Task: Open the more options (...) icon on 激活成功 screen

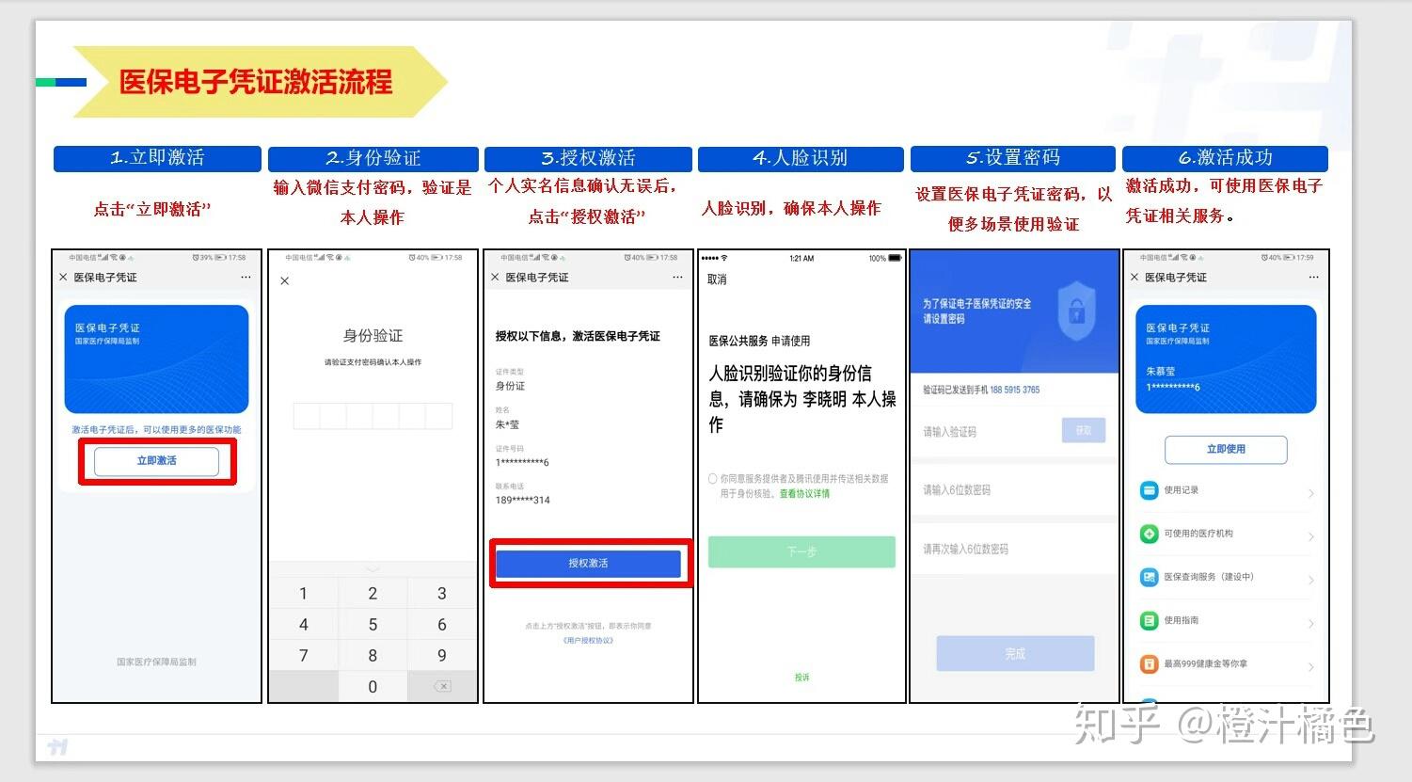Action: (1313, 276)
